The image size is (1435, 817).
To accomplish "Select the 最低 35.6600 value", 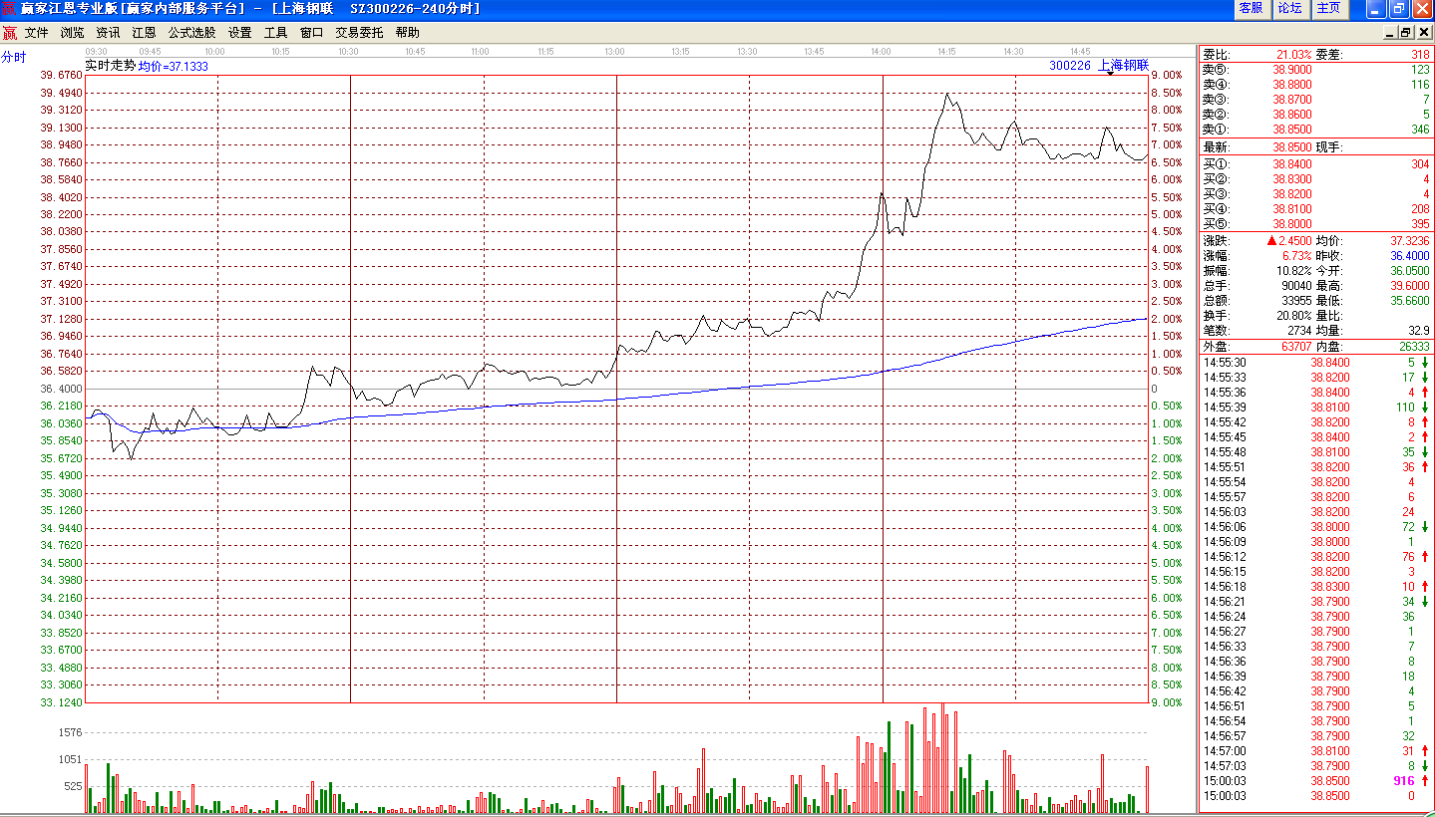I will pos(1411,301).
